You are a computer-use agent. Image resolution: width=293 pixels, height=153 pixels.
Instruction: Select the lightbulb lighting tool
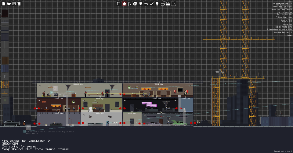[x=157, y=4]
